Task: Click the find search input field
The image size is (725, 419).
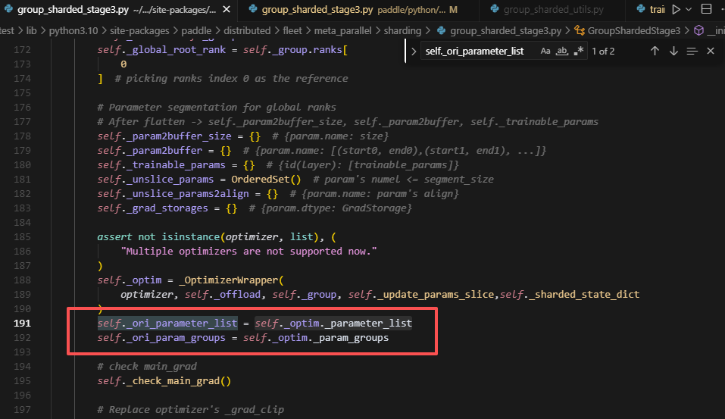Action: tap(477, 51)
